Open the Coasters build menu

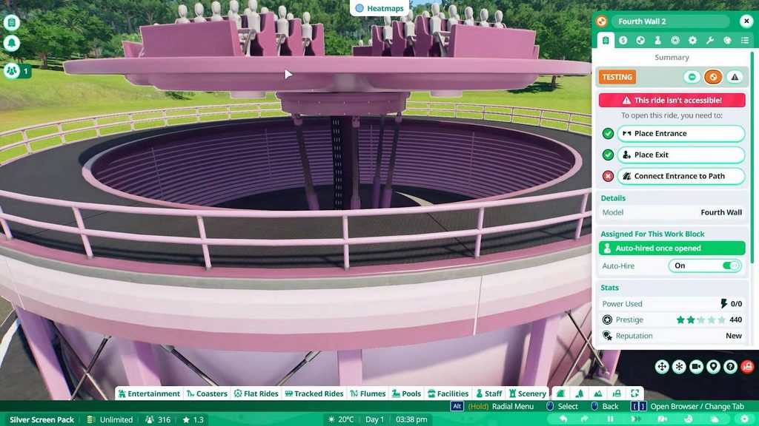coord(207,393)
